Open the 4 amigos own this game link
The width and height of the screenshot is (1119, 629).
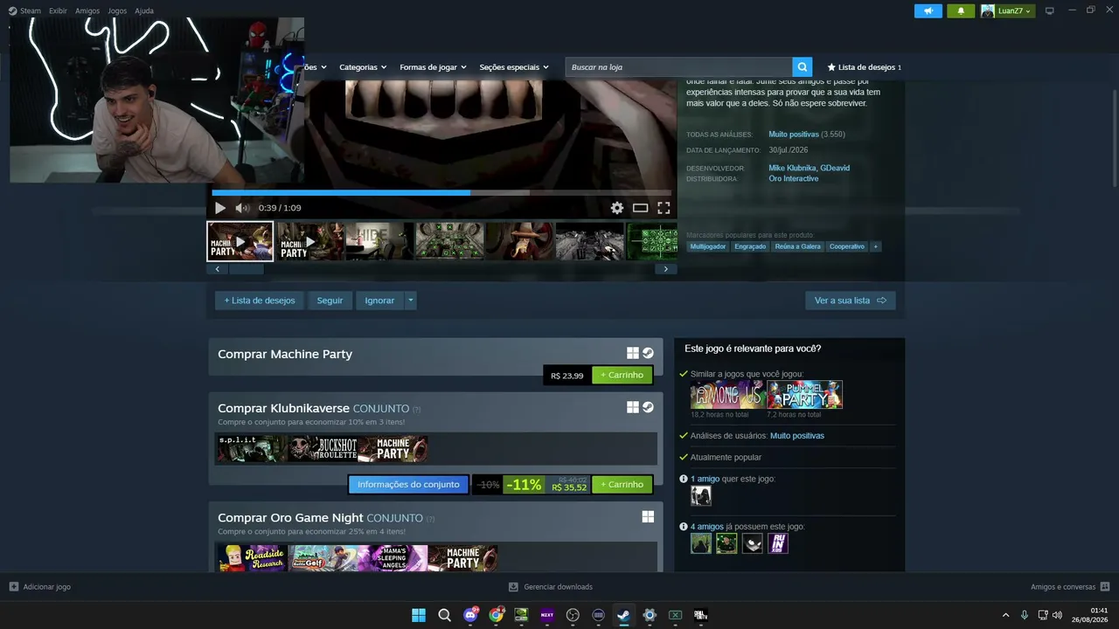[x=707, y=527]
